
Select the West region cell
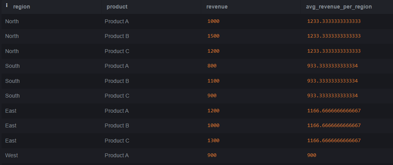11,155
